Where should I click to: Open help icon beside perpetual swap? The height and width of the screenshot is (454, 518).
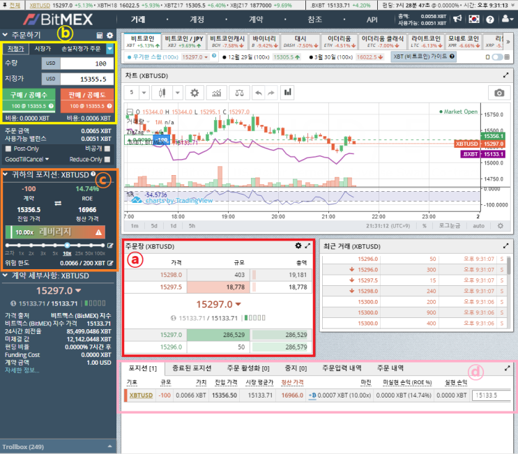pos(214,56)
